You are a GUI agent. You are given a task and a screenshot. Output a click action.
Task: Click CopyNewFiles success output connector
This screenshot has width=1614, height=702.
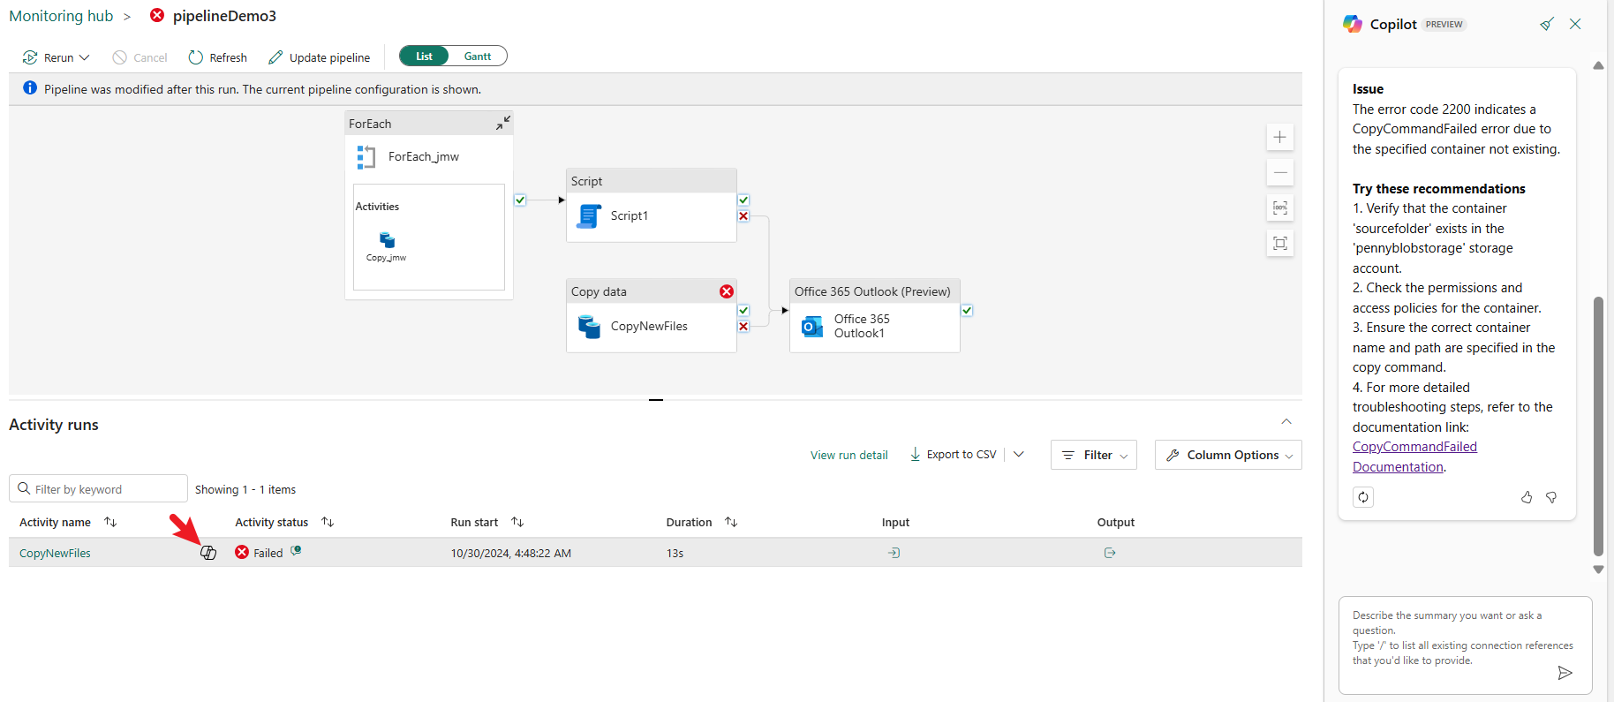[x=743, y=311]
